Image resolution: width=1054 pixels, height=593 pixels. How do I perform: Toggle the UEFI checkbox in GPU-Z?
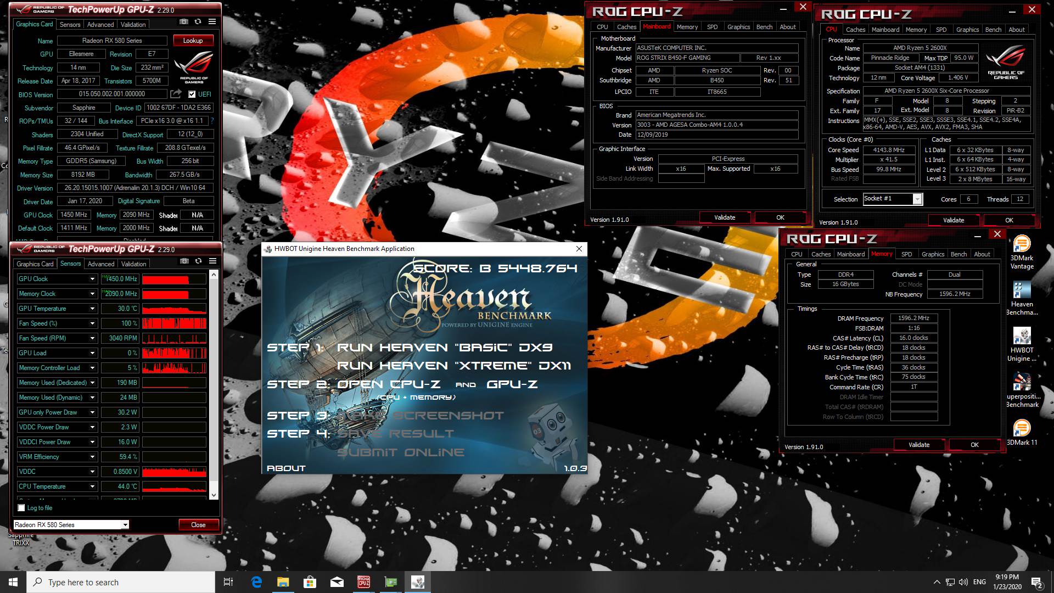coord(192,94)
